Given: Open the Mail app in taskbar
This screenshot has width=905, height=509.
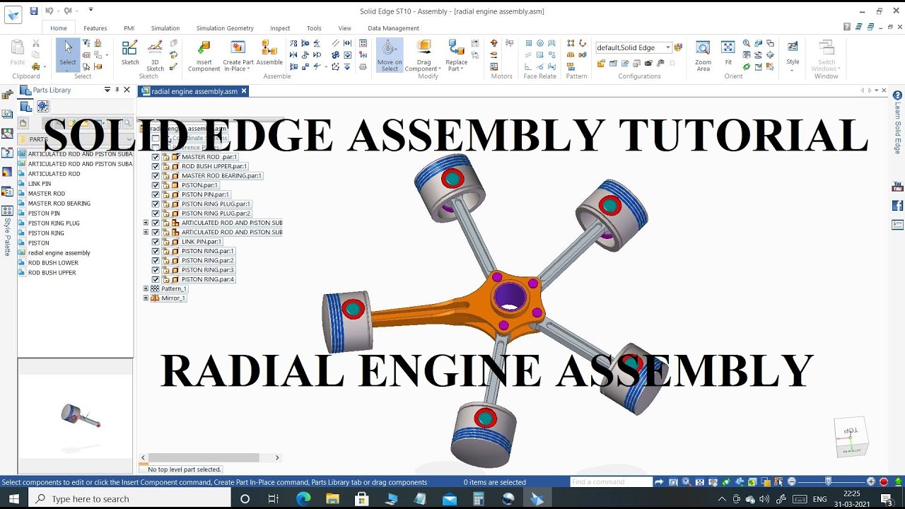Looking at the screenshot, I should pos(450,499).
